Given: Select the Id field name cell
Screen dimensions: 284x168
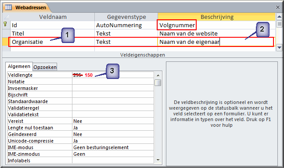Looking at the screenshot, I should 53,25.
